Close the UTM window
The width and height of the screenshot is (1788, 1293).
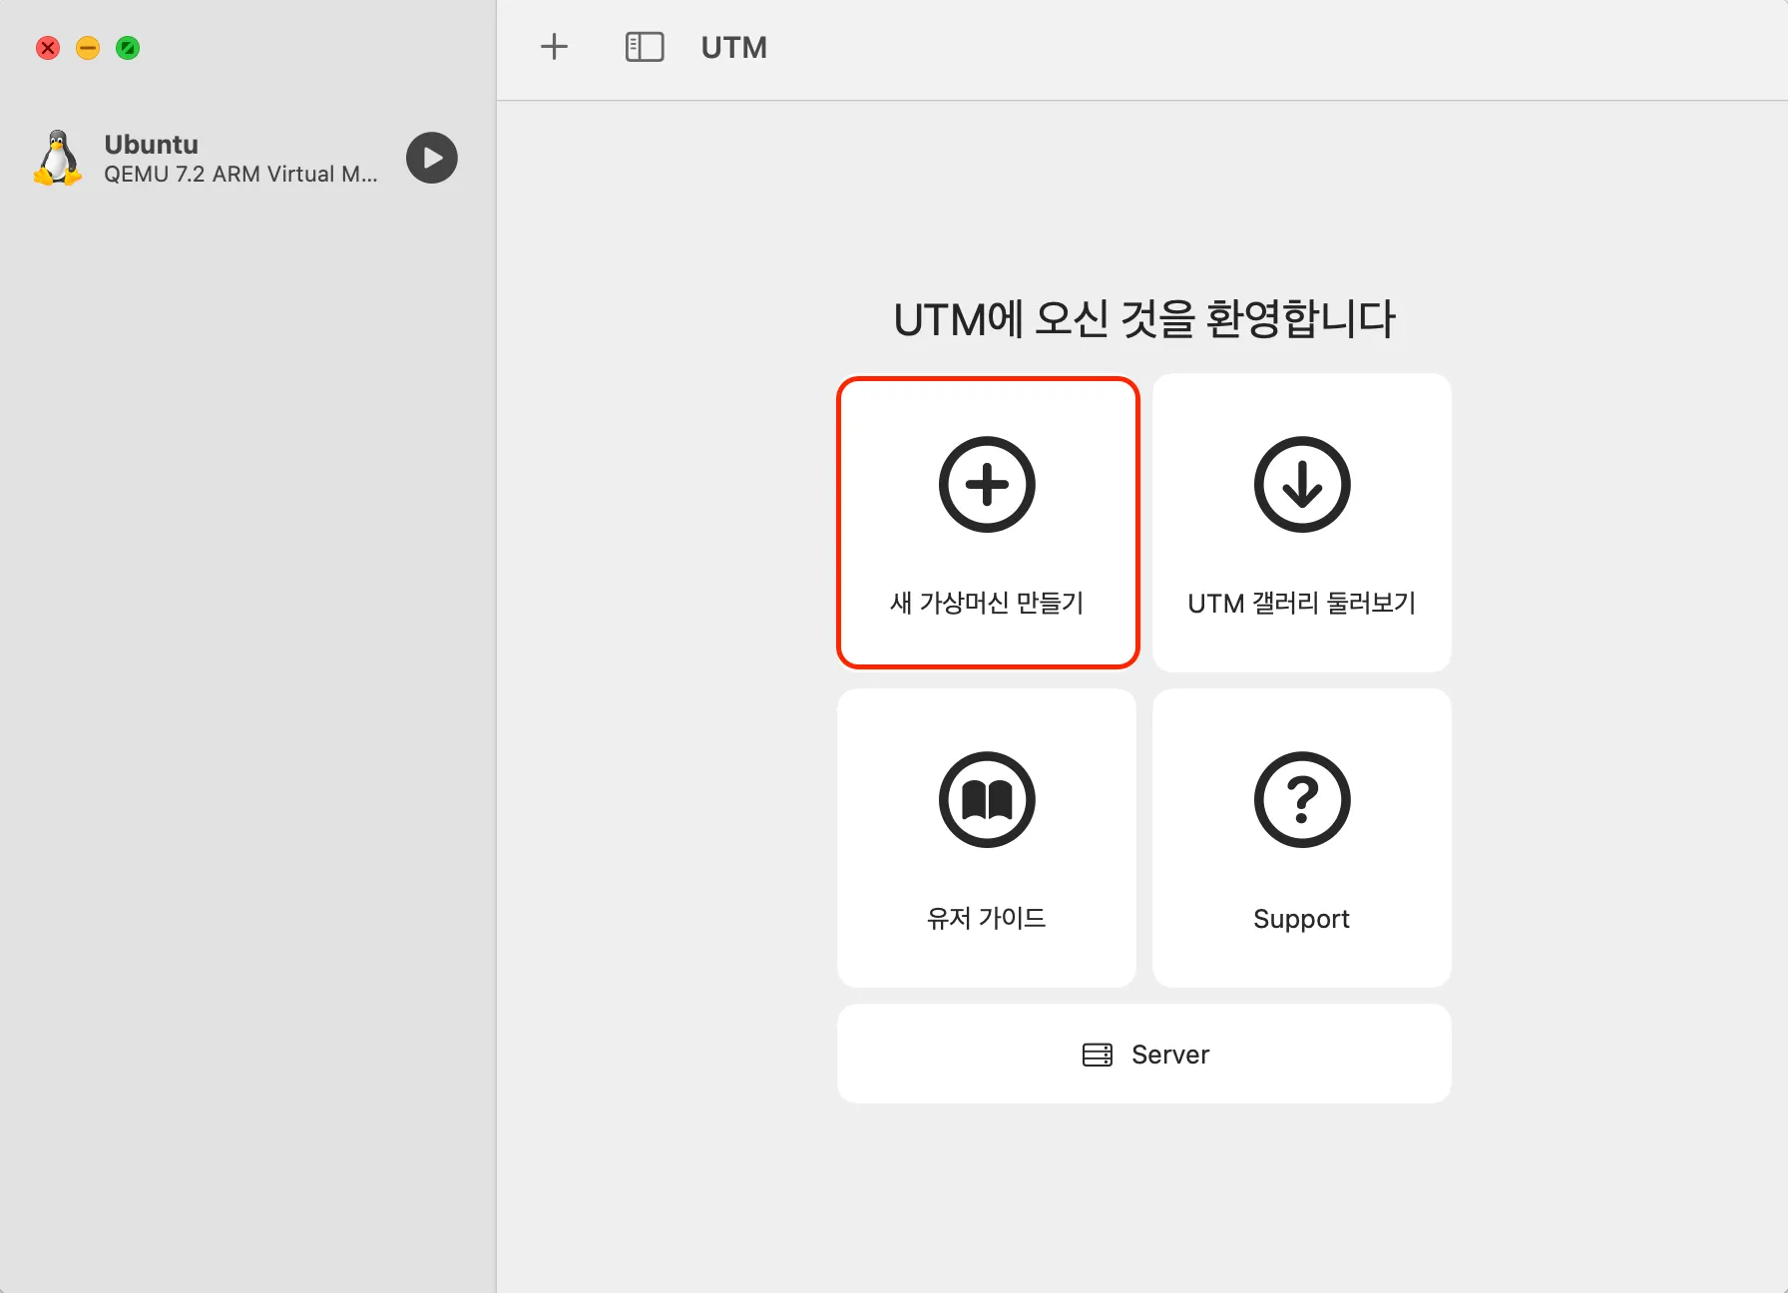coord(48,48)
